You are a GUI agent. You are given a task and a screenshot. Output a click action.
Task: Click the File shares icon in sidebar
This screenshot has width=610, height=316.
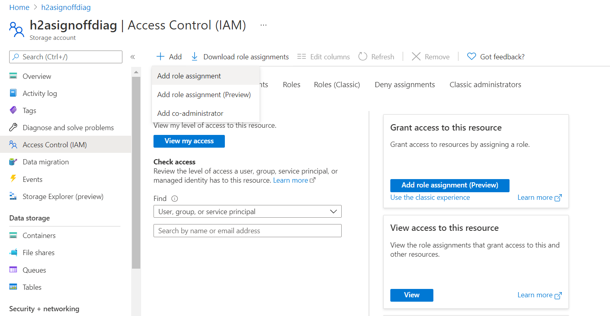(13, 252)
